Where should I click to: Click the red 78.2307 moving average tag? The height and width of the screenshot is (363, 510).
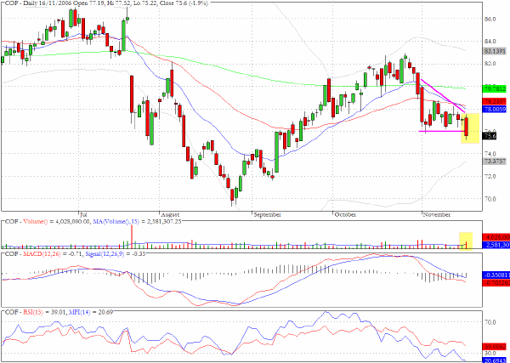(x=495, y=101)
